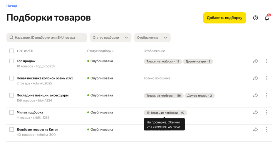The height and width of the screenshot is (144, 280).
Task: Share the Дешёвые товары из Китая collection
Action: tap(255, 130)
